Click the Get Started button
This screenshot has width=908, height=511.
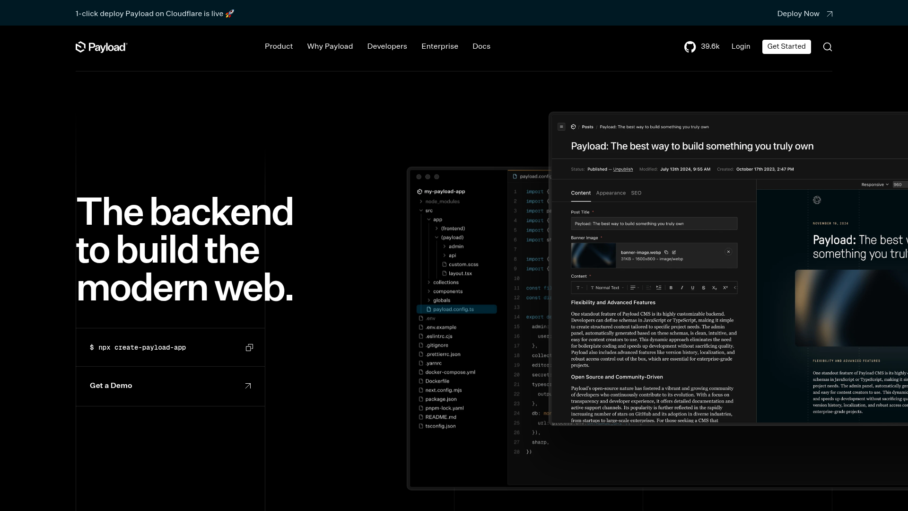pyautogui.click(x=786, y=46)
